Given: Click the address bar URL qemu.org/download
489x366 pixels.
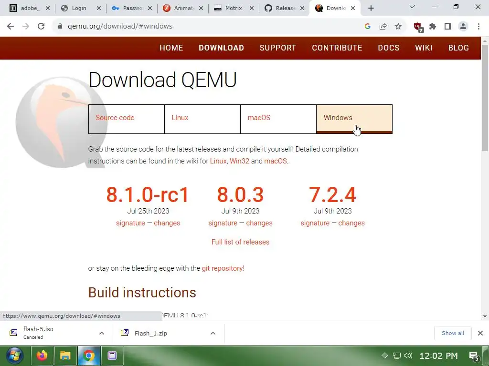Looking at the screenshot, I should (120, 26).
